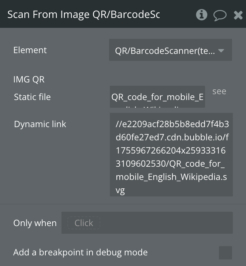Image resolution: width=246 pixels, height=266 pixels.
Task: Click the "Add a breakpoint in debug mode" label
Action: click(80, 252)
